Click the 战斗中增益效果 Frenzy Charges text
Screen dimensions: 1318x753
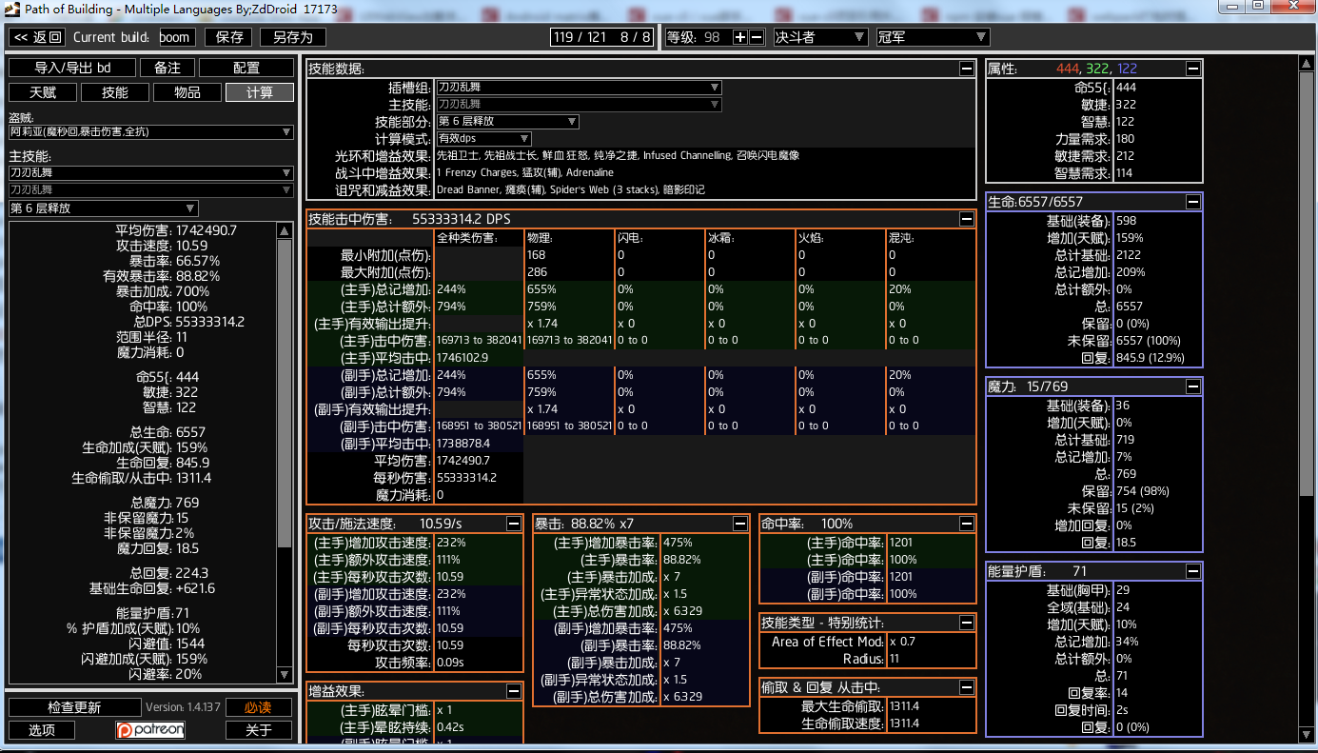pos(524,172)
